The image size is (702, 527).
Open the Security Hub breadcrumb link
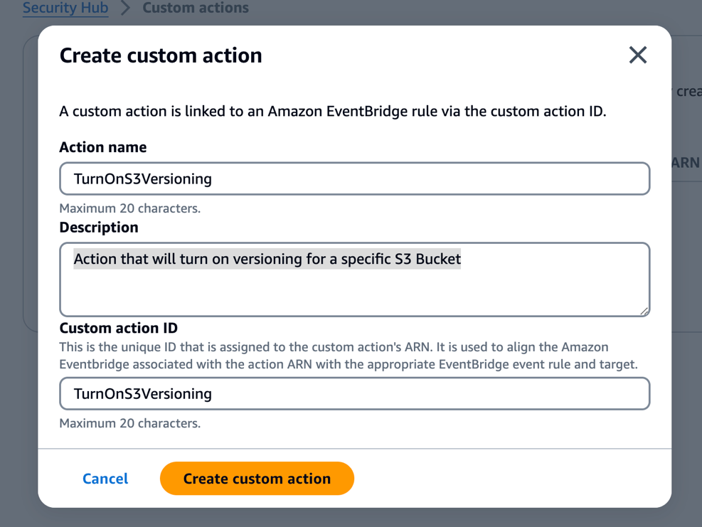(65, 8)
